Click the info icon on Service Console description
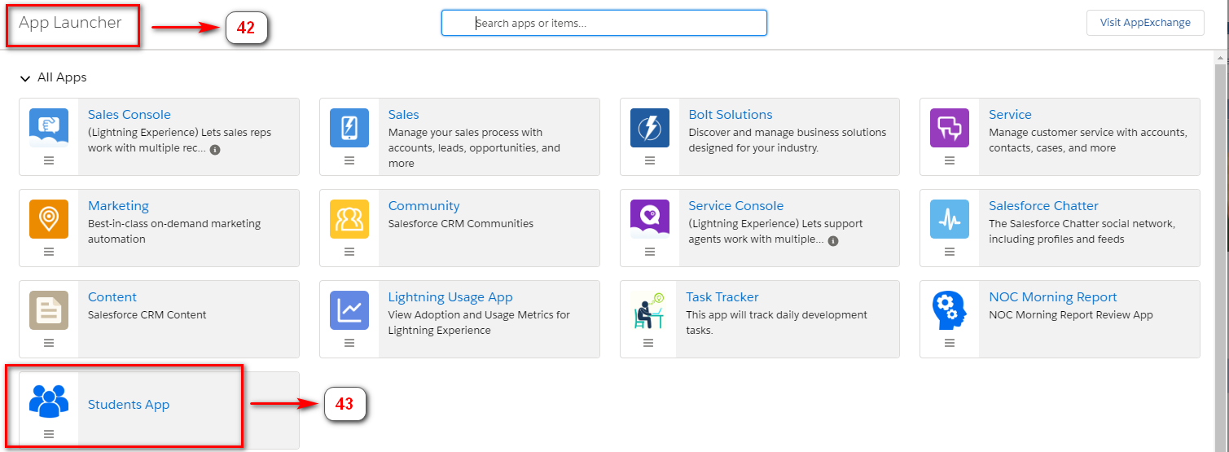 point(833,241)
